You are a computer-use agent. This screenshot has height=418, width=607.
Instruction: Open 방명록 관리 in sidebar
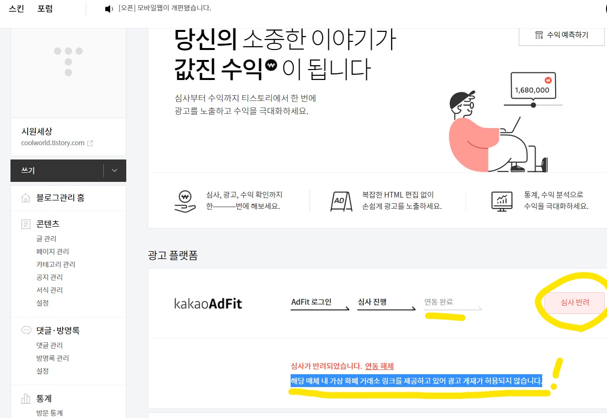52,358
